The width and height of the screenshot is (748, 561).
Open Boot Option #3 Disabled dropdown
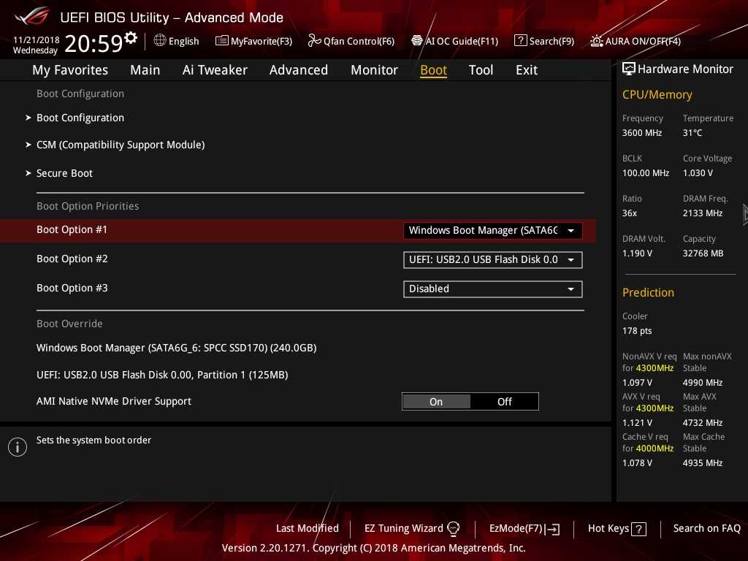tap(492, 289)
